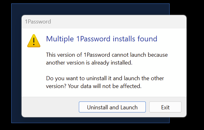Click the 1Password title bar label
This screenshot has width=204, height=130.
[x=38, y=22]
